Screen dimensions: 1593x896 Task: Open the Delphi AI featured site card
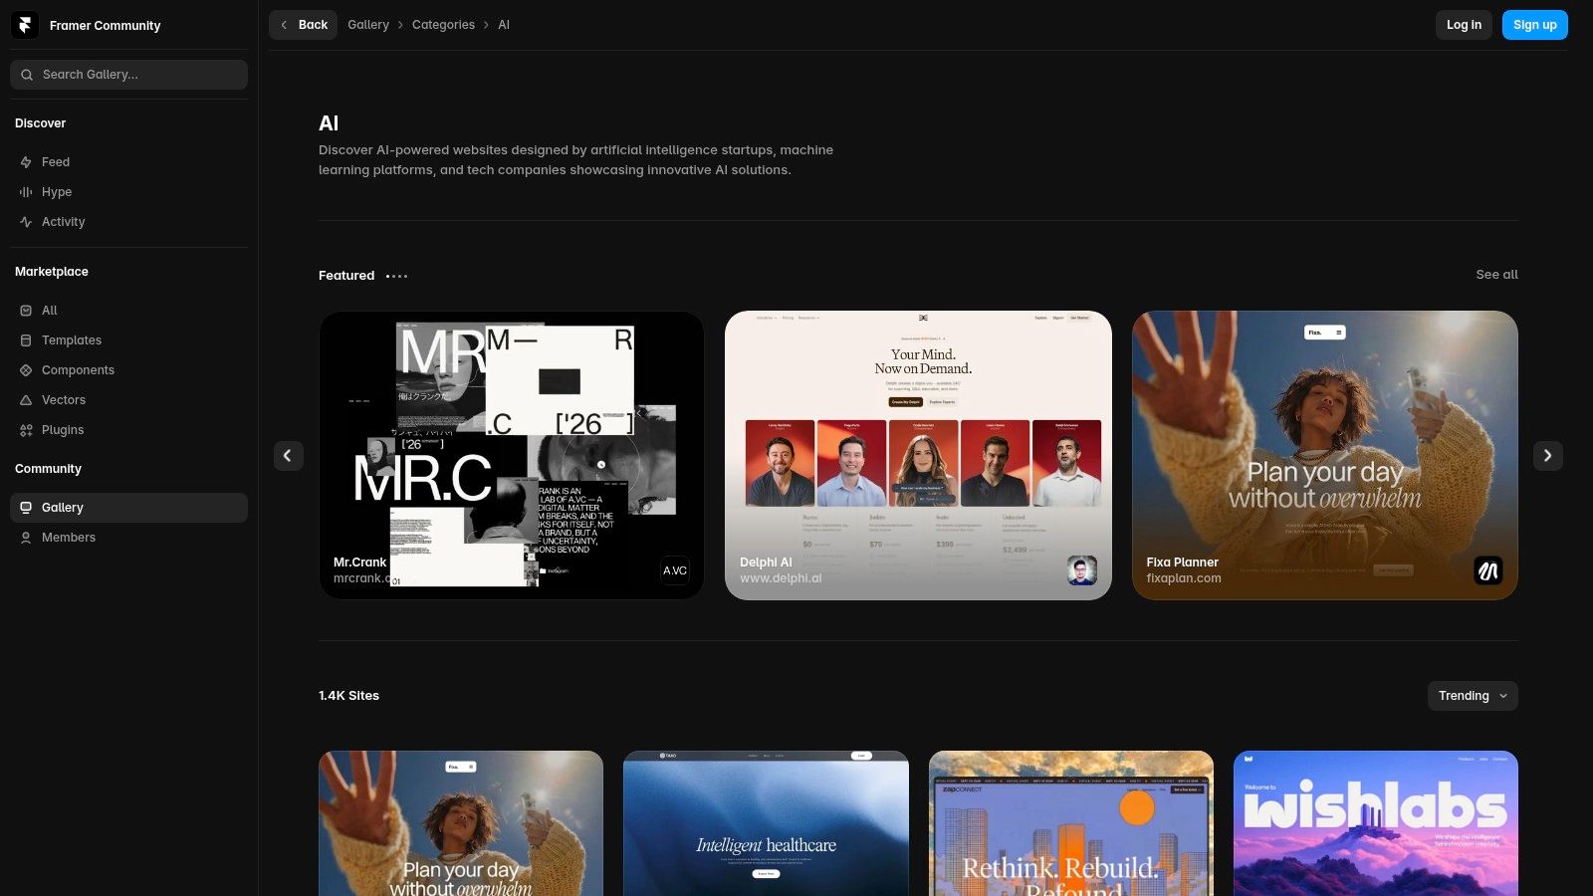pyautogui.click(x=918, y=455)
